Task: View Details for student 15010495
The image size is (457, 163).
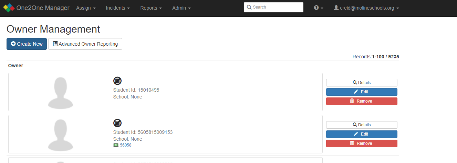Action: 362,83
